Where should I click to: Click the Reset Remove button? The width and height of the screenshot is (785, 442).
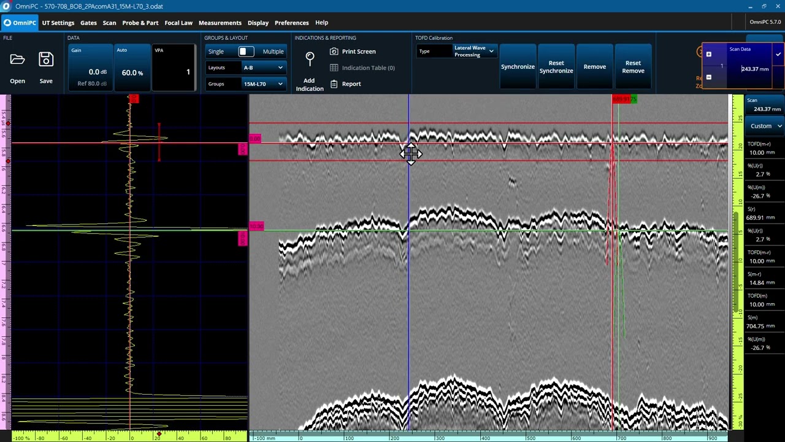pos(633,67)
